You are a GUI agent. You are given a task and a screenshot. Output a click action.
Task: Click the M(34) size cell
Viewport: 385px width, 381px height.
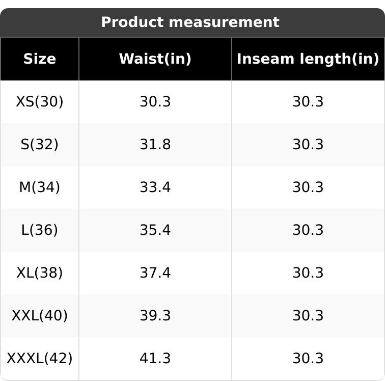tap(40, 187)
